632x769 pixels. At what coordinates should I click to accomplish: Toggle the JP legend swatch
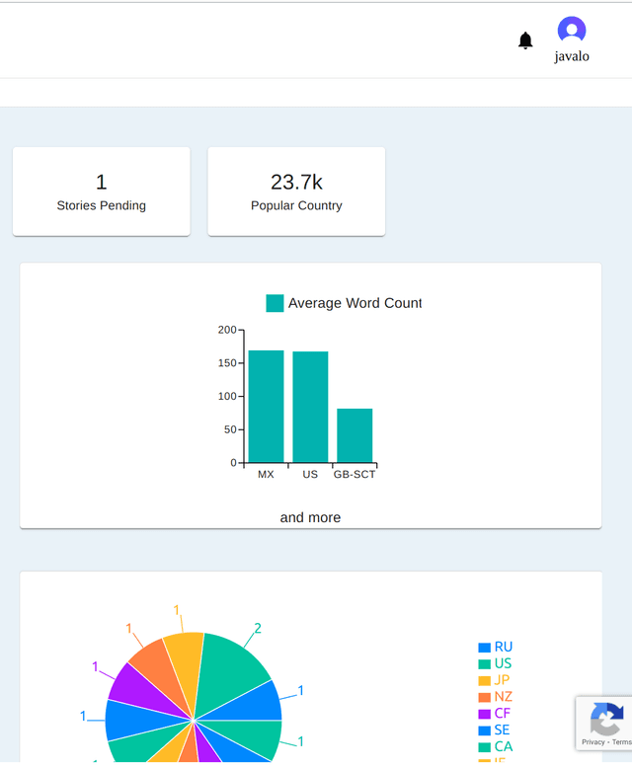pyautogui.click(x=484, y=681)
